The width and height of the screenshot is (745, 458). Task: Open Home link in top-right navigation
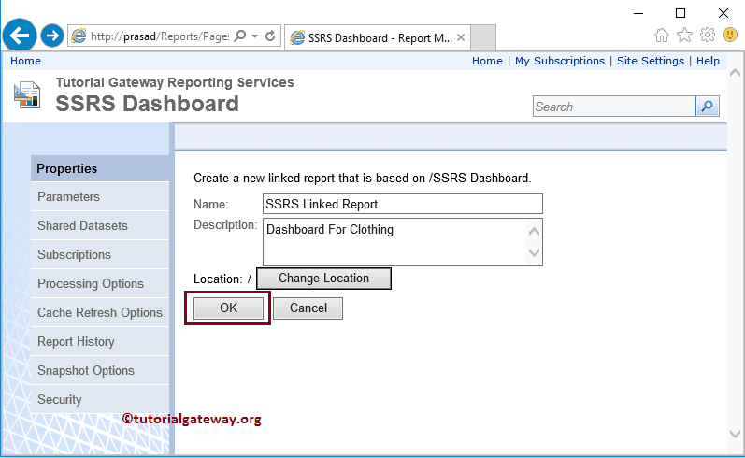(487, 61)
